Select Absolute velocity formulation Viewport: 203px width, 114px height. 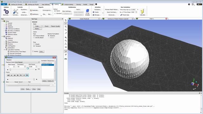[x=49, y=36]
